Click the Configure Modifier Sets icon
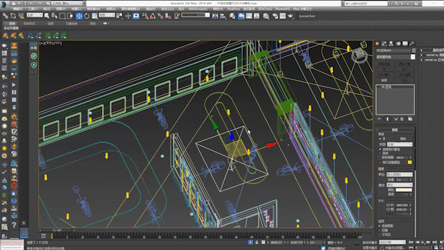 410,119
